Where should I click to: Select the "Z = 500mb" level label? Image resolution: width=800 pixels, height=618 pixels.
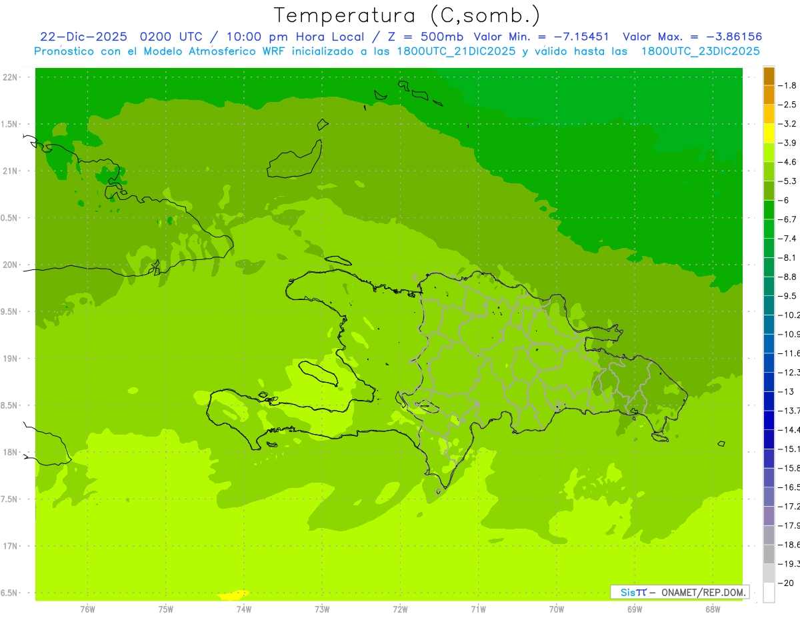tap(425, 37)
